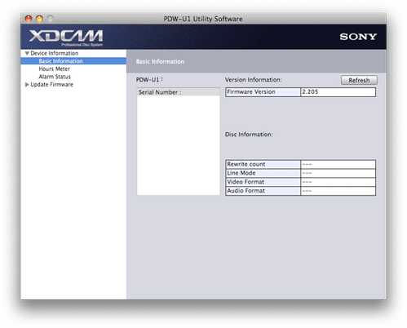Screen dimensions: 407x328
Task: Click the Audio Format label cell
Action: (263, 191)
